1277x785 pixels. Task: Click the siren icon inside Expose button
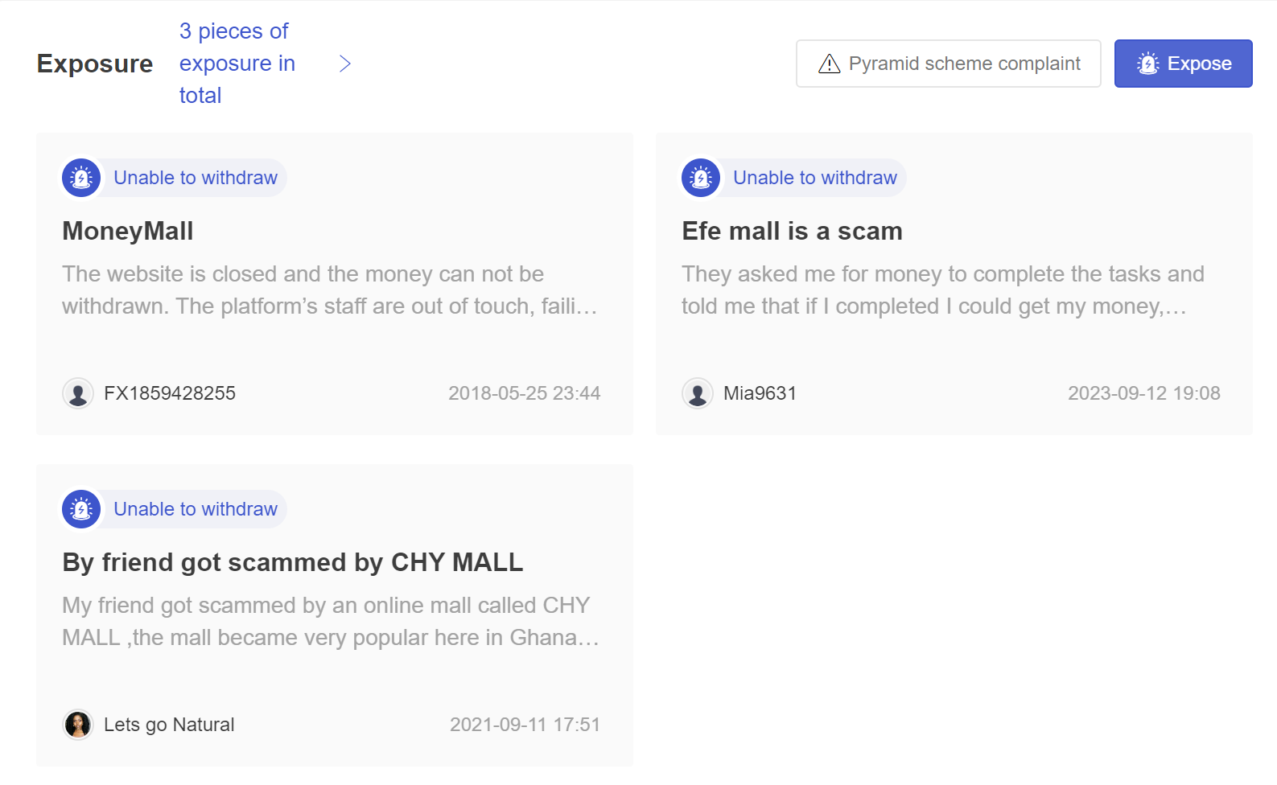click(x=1148, y=64)
